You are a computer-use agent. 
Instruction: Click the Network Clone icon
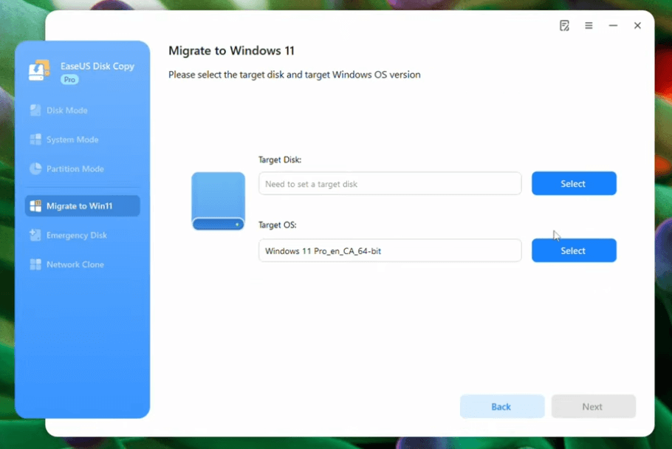pos(35,264)
